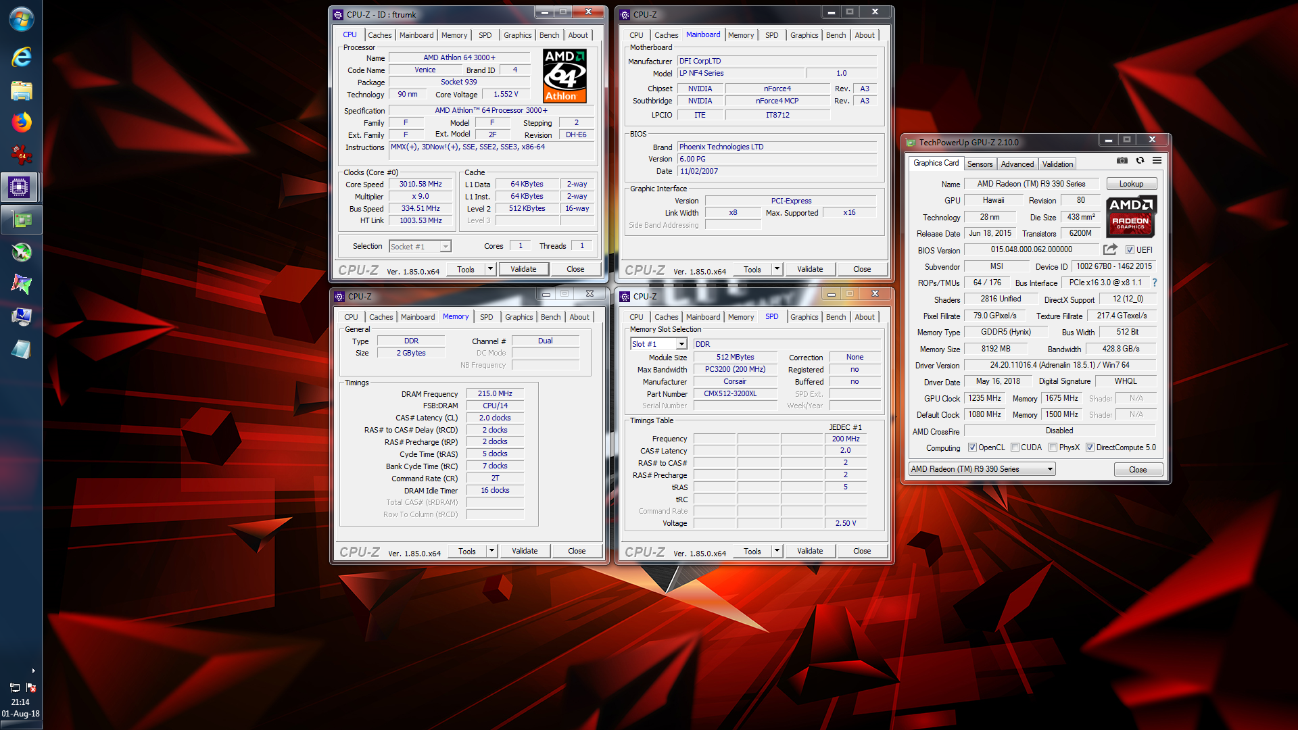Switch to Advanced tab in GPU-Z
The width and height of the screenshot is (1298, 730).
[1017, 164]
